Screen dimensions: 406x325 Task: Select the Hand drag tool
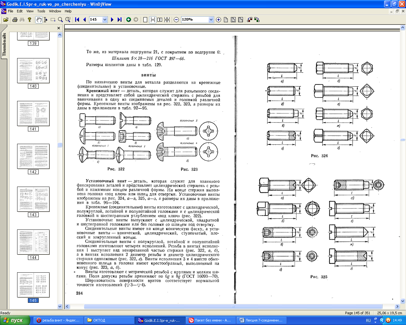click(38, 20)
